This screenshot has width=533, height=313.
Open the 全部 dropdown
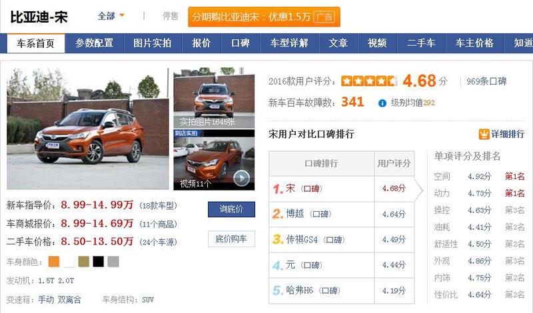pos(111,16)
